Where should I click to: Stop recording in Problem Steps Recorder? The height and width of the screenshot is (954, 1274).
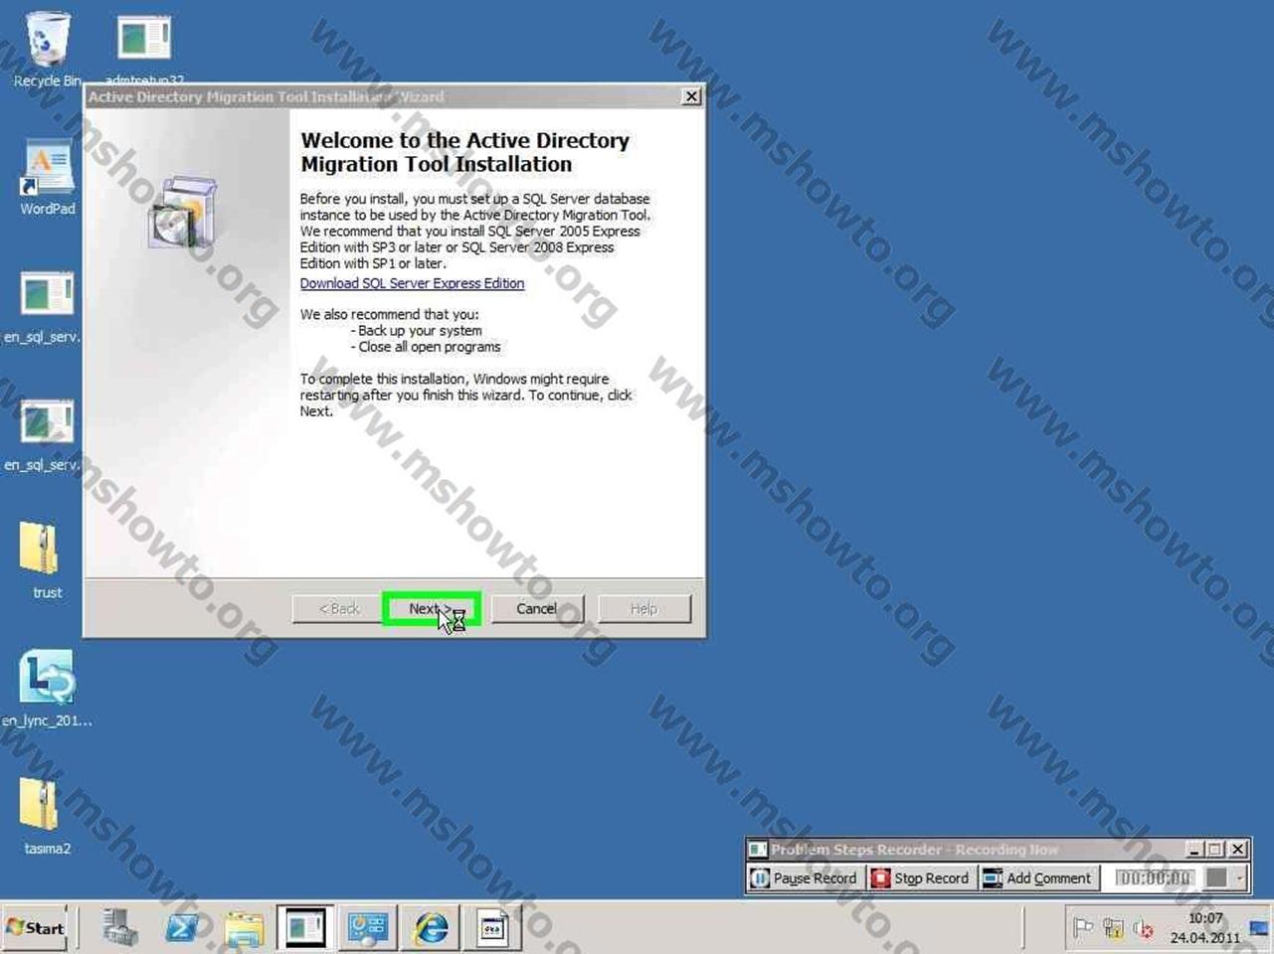[x=920, y=878]
